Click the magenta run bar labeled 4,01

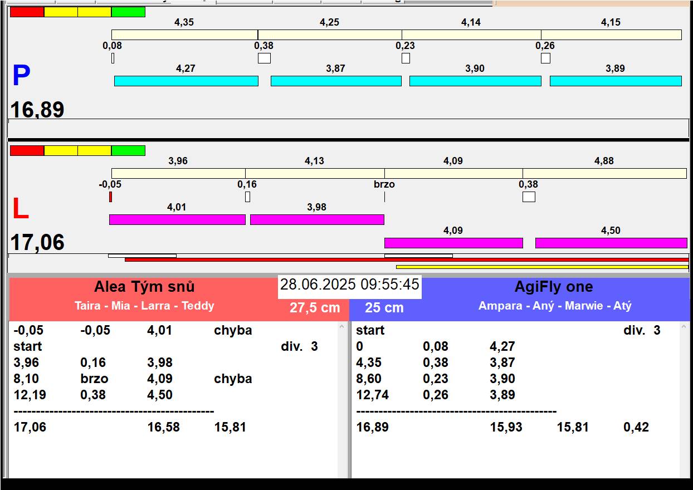[x=177, y=219]
